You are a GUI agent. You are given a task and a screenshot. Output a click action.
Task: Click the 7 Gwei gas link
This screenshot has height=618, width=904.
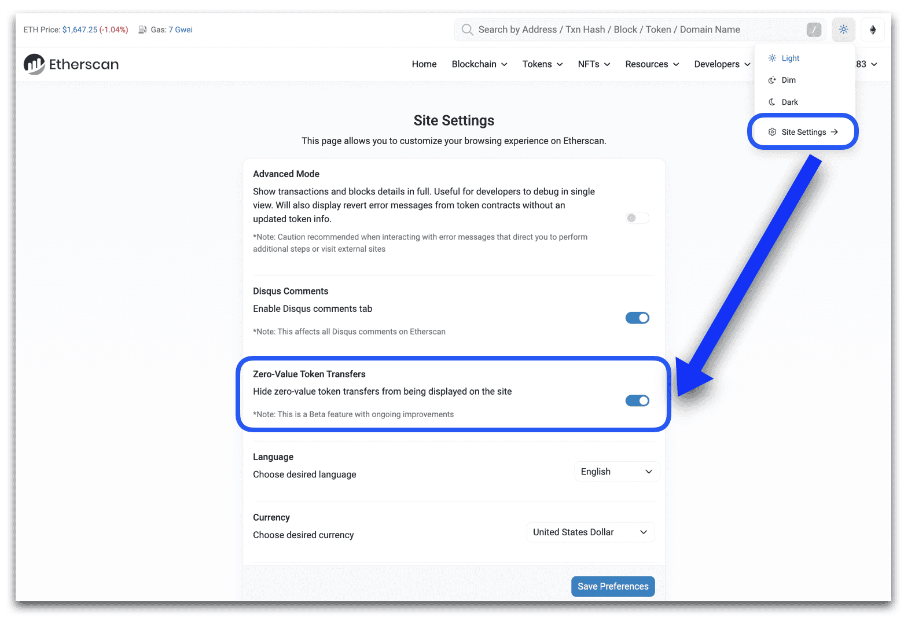181,30
